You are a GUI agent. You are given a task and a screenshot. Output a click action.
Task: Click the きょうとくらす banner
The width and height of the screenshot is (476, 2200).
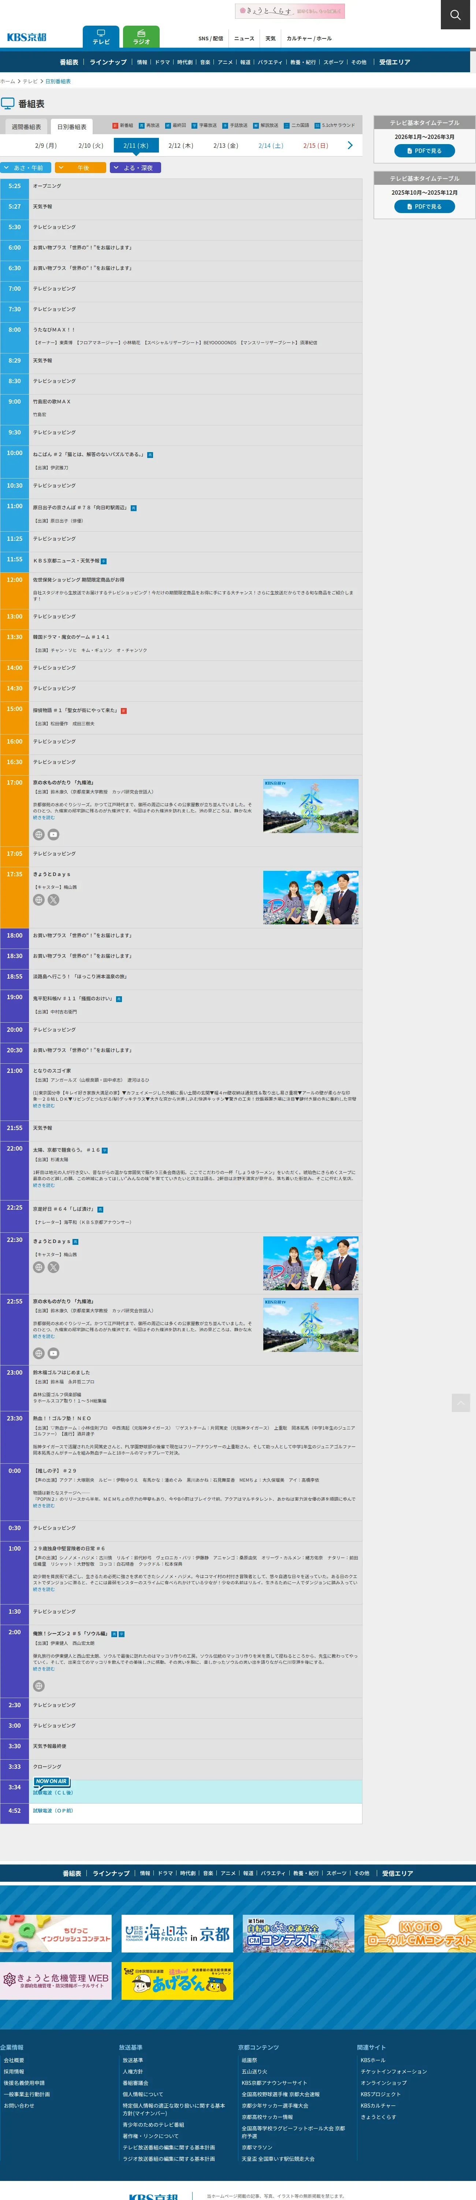(x=290, y=11)
